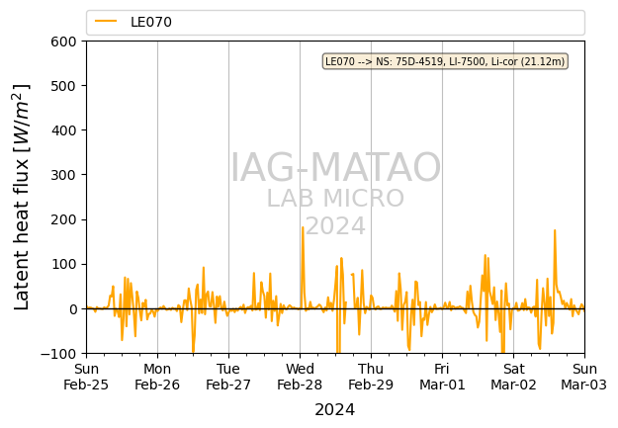Click the Sat Mar-02 date label

(x=513, y=377)
